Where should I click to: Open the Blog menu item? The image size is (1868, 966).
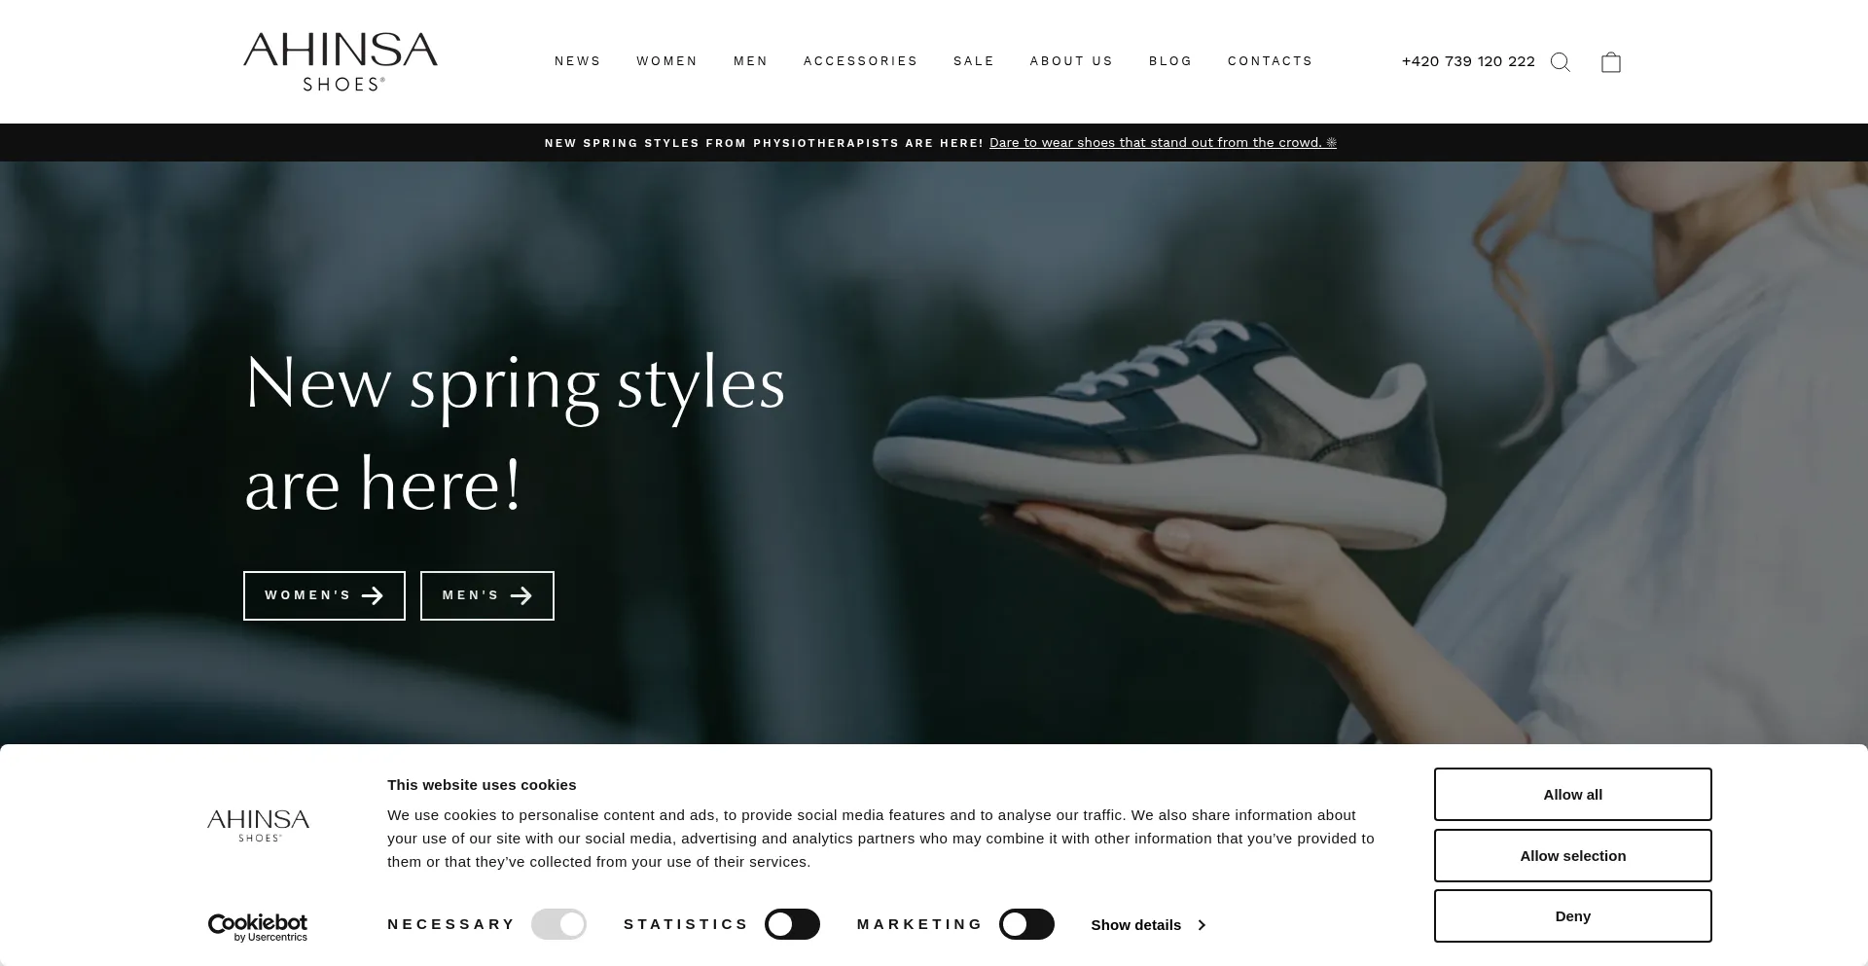[1170, 61]
